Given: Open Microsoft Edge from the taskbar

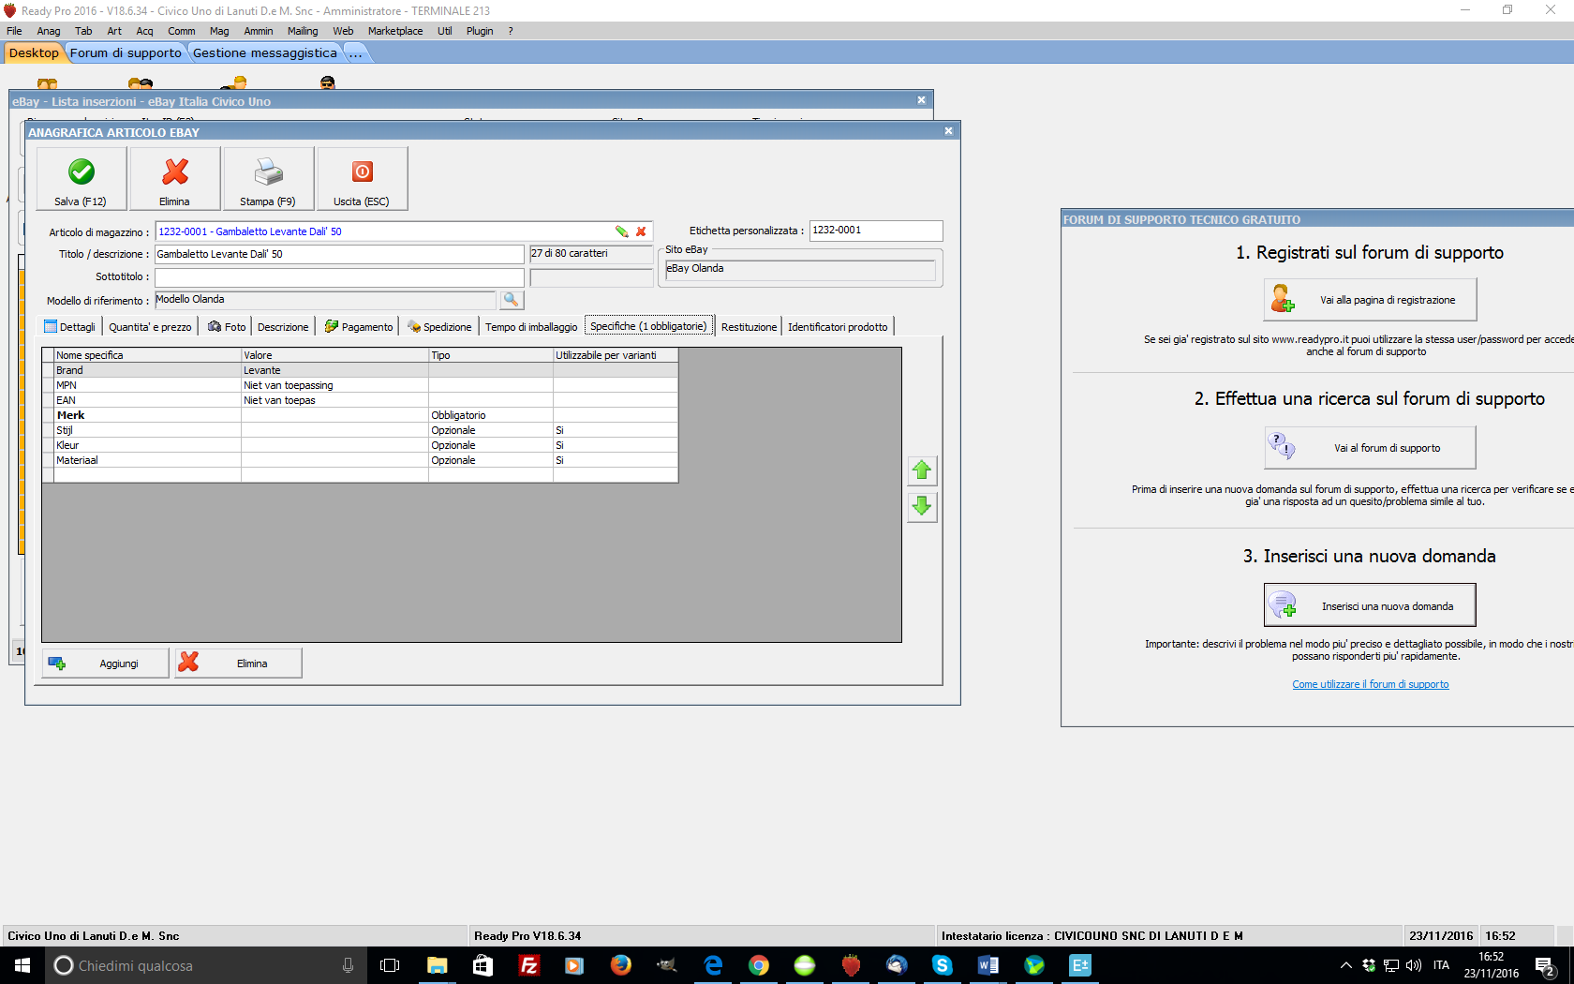Looking at the screenshot, I should click(713, 965).
